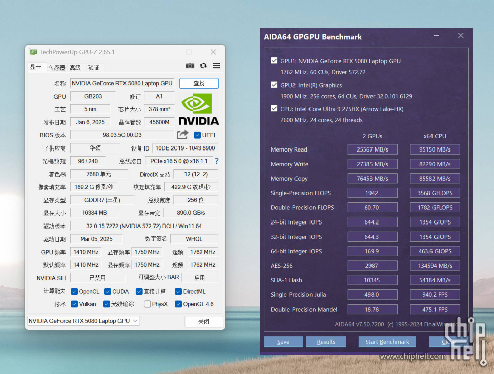The height and width of the screenshot is (374, 494).
Task: Click the WHQL digital signature field
Action: pos(194,239)
